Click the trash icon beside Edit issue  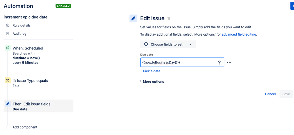click(169, 19)
